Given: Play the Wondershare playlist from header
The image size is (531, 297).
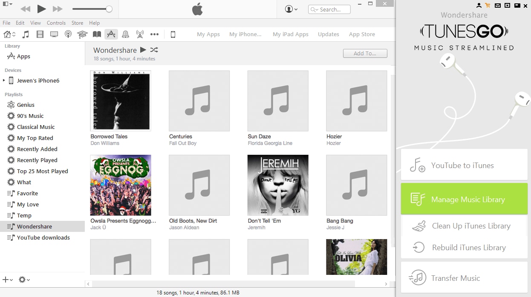Looking at the screenshot, I should pyautogui.click(x=143, y=50).
